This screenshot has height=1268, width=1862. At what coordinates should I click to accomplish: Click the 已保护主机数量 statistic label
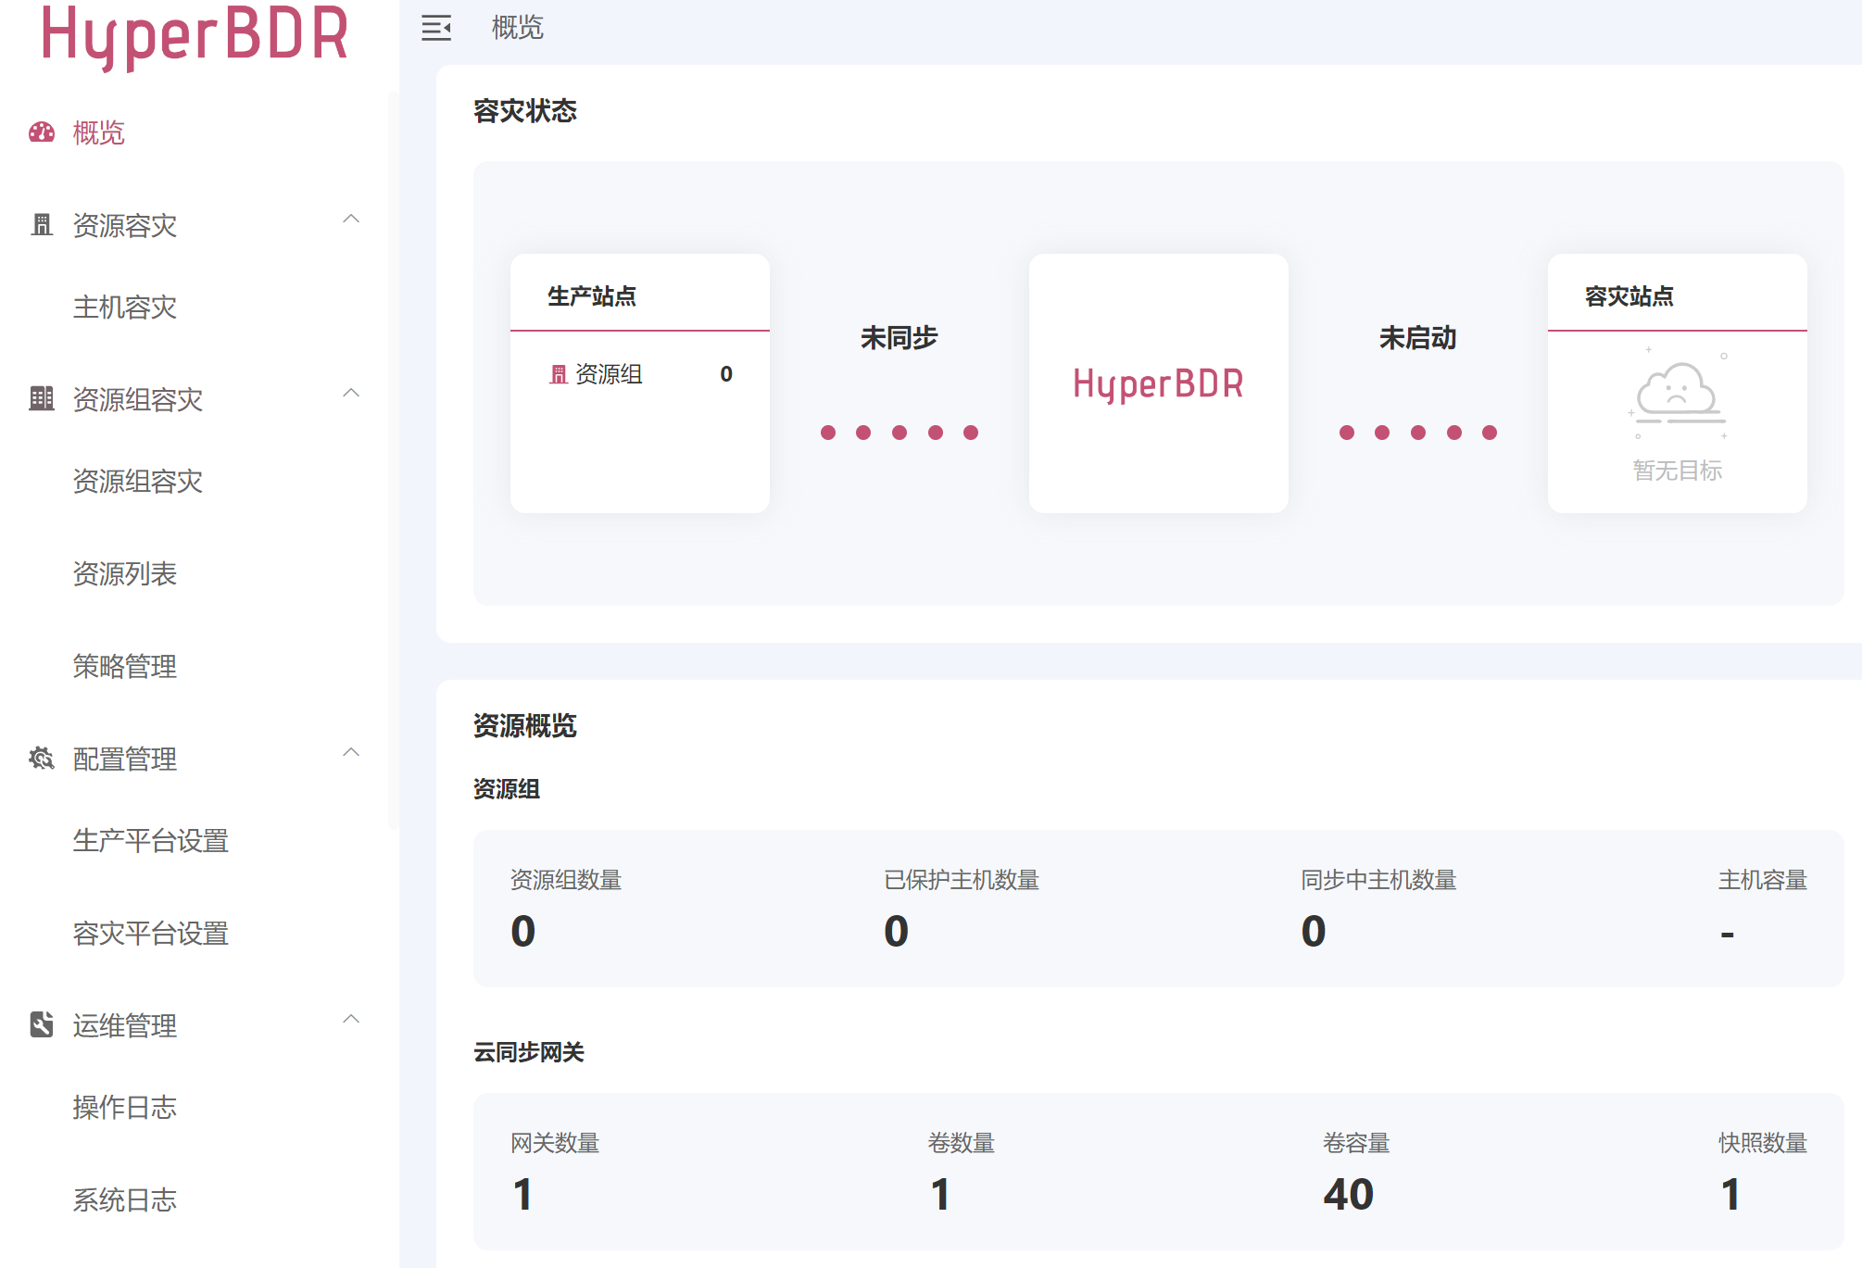tap(962, 880)
